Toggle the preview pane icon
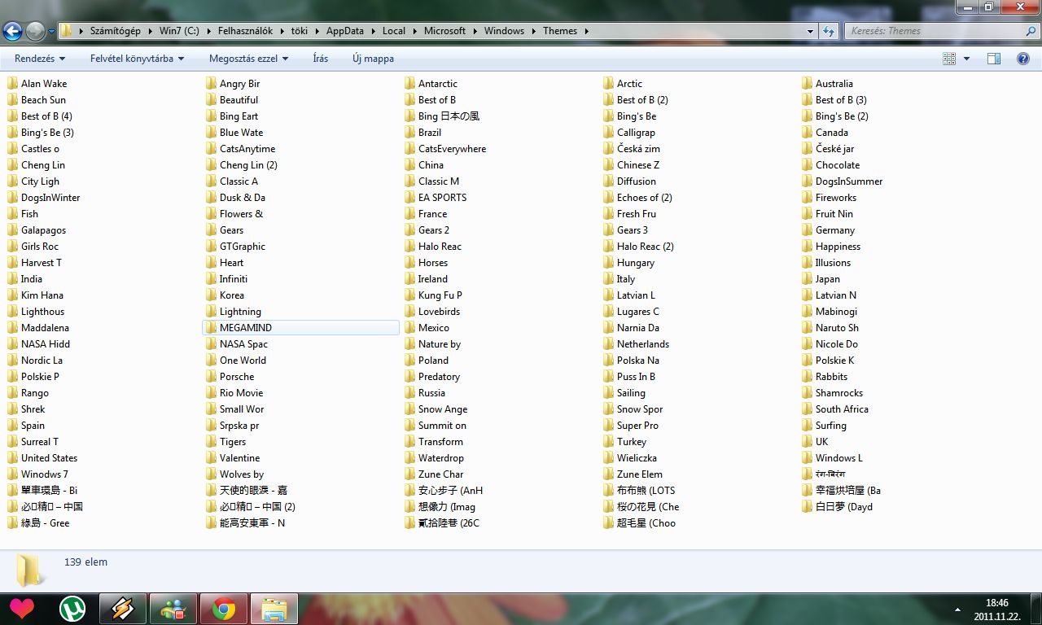The image size is (1042, 625). pos(993,59)
